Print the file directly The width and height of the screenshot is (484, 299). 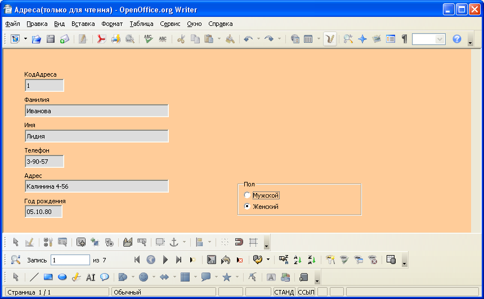click(x=116, y=39)
